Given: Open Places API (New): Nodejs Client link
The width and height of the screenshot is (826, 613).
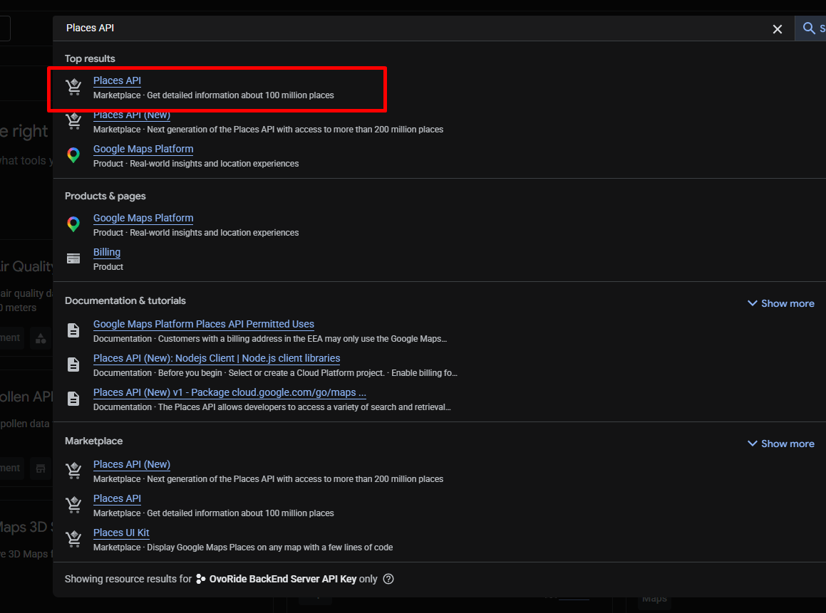Looking at the screenshot, I should click(217, 358).
